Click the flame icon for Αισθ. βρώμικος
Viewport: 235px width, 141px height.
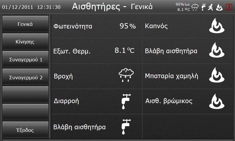tap(217, 101)
